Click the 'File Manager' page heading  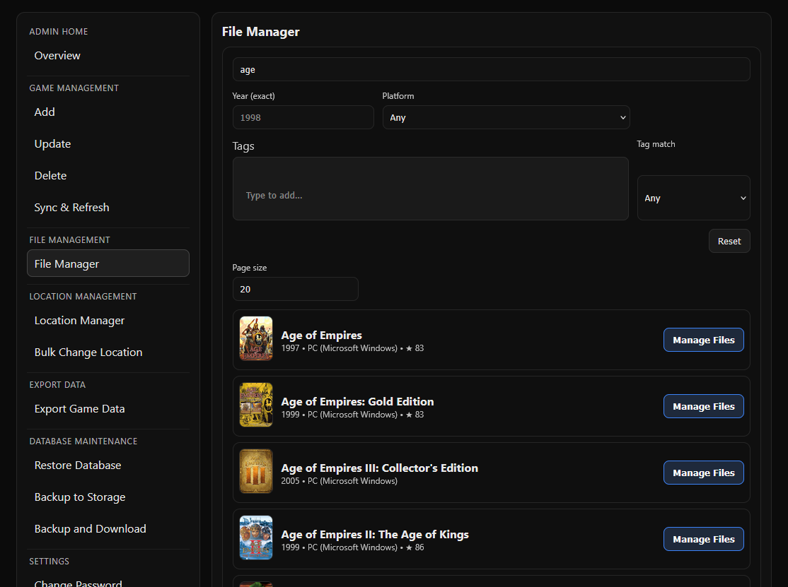coord(261,32)
